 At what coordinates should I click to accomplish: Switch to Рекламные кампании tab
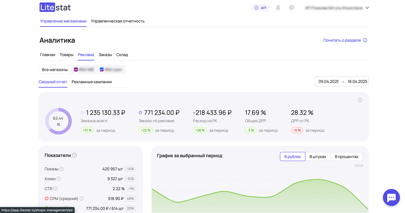pos(92,82)
